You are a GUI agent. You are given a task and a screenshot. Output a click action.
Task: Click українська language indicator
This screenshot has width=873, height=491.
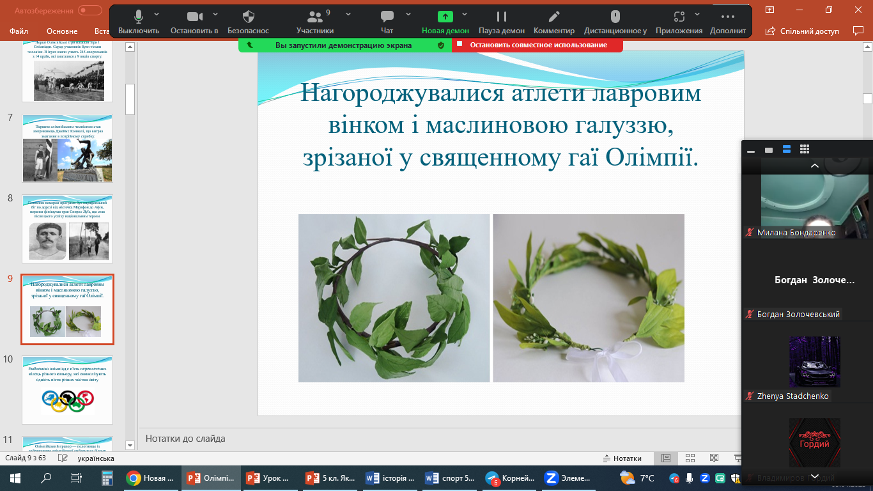pyautogui.click(x=96, y=458)
